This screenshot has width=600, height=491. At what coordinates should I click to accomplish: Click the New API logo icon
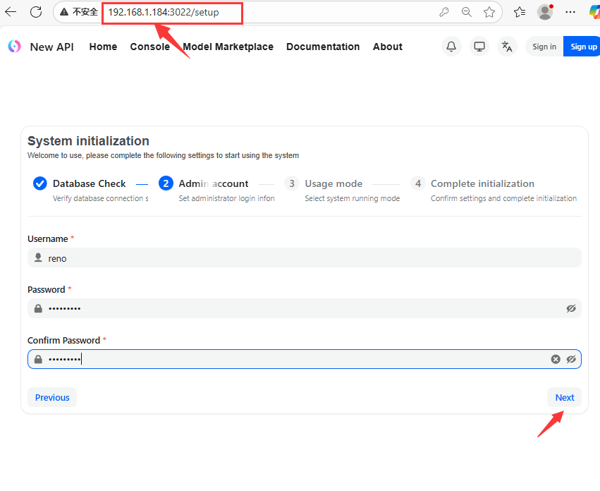(15, 47)
